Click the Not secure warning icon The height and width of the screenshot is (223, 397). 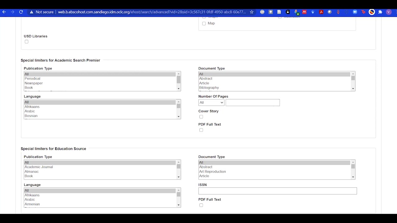[x=31, y=12]
